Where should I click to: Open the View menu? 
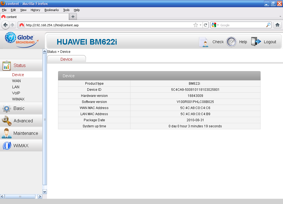click(x=23, y=10)
